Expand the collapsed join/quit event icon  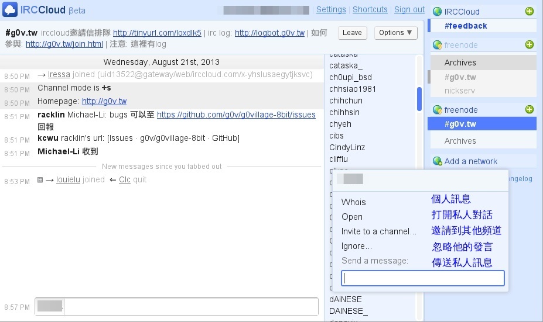tap(40, 179)
